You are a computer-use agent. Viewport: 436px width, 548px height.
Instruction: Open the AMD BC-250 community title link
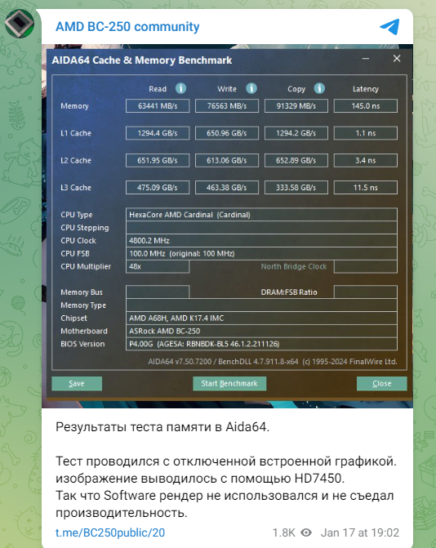tap(127, 27)
